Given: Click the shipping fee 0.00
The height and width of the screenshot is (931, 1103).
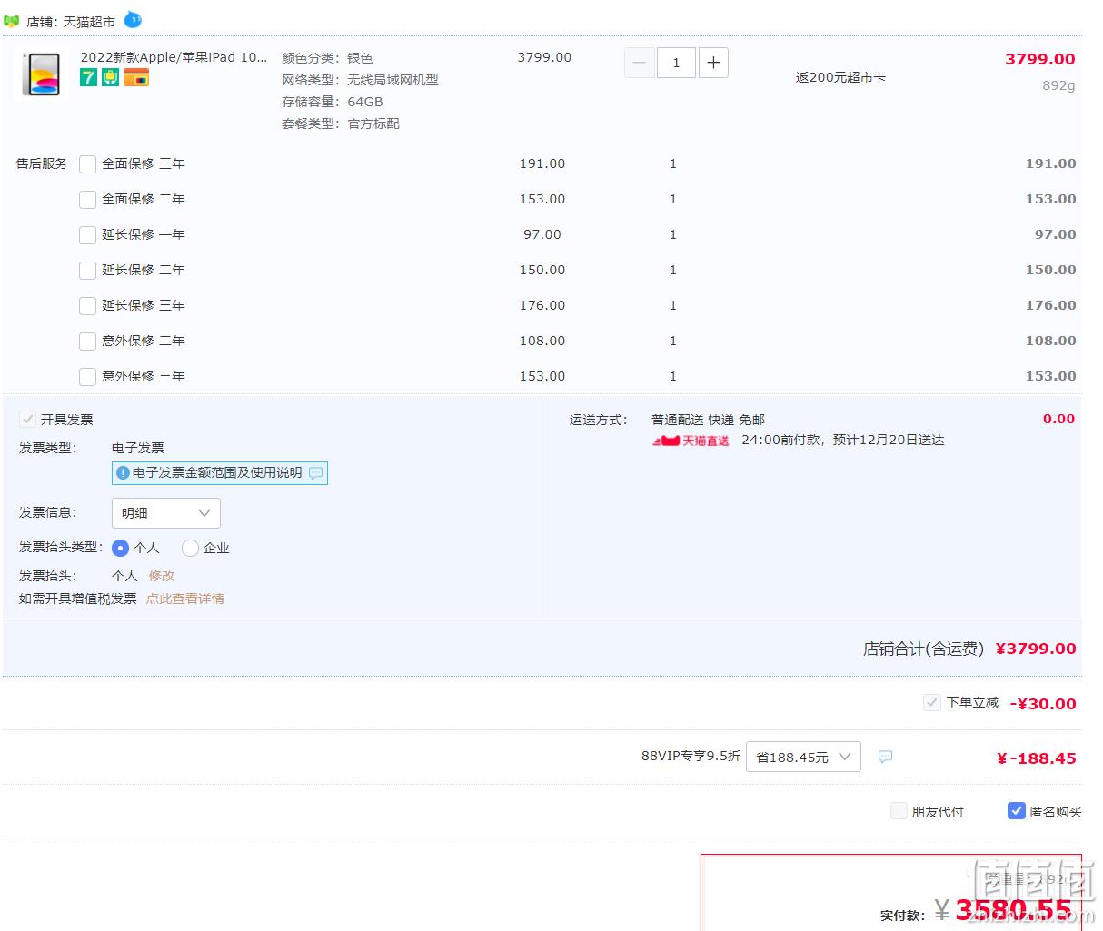Looking at the screenshot, I should pos(1058,419).
